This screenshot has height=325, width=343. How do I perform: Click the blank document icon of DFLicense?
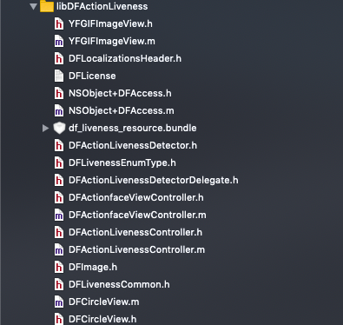59,76
